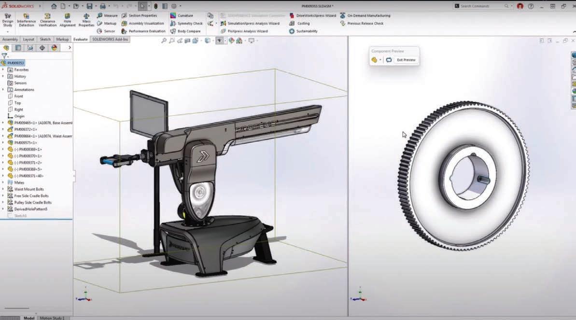The width and height of the screenshot is (576, 320).
Task: Open the Interference Detection tool
Action: pyautogui.click(x=26, y=20)
